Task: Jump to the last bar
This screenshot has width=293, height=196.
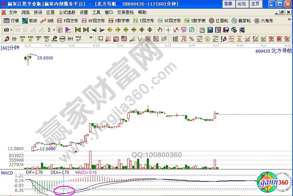Action: [x=86, y=30]
